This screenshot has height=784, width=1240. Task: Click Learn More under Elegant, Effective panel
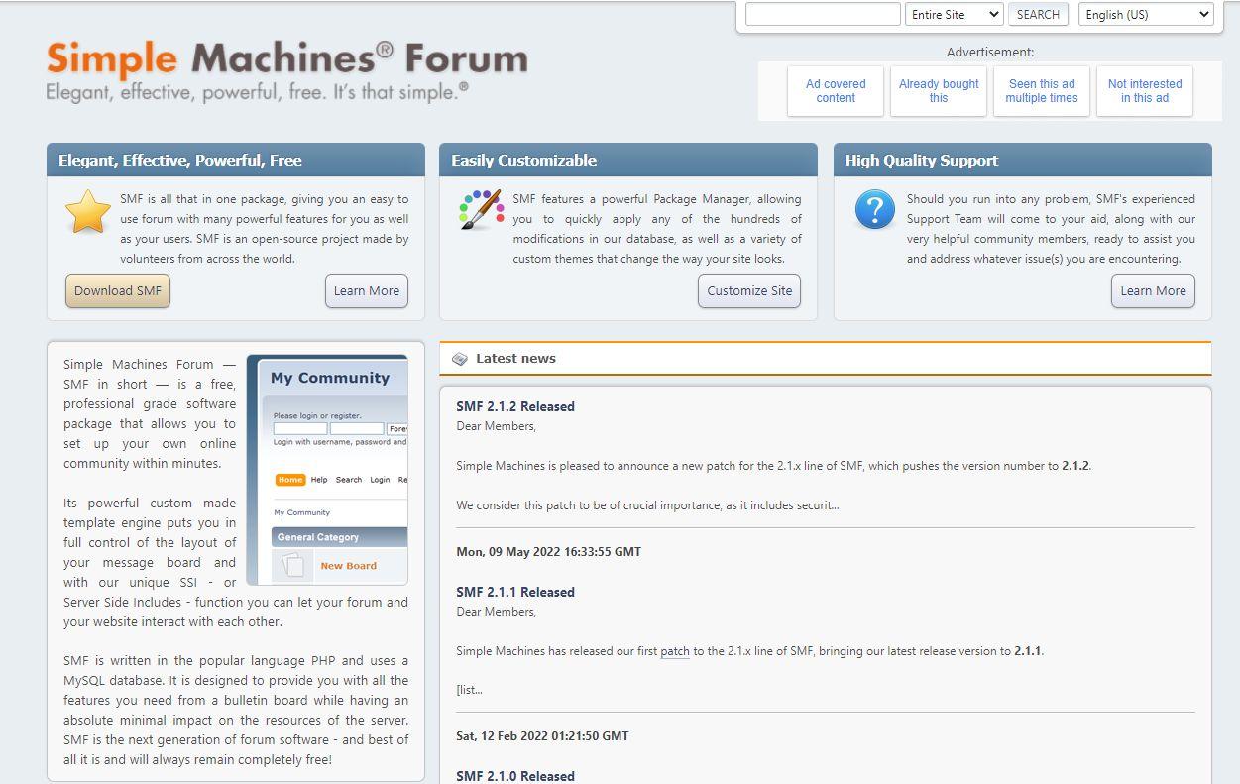[367, 291]
